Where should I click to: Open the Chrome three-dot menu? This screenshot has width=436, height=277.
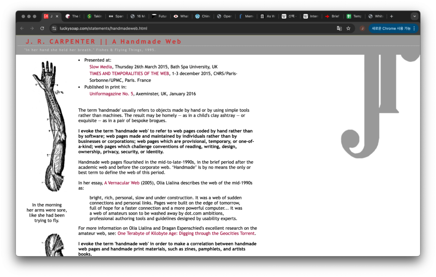pyautogui.click(x=414, y=29)
